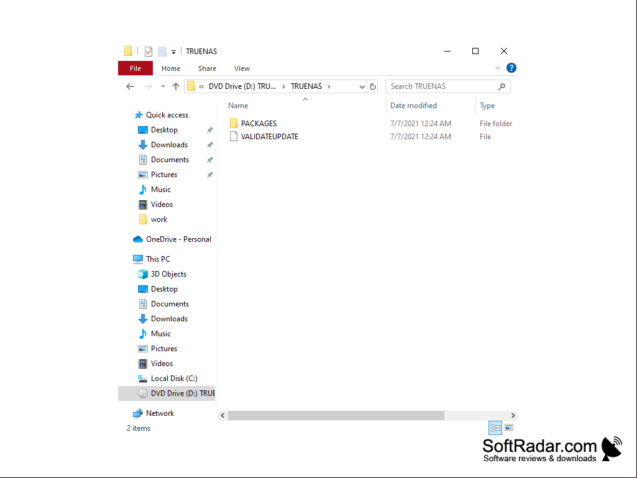Switch to the View ribbon tab
The width and height of the screenshot is (637, 478).
(x=242, y=68)
